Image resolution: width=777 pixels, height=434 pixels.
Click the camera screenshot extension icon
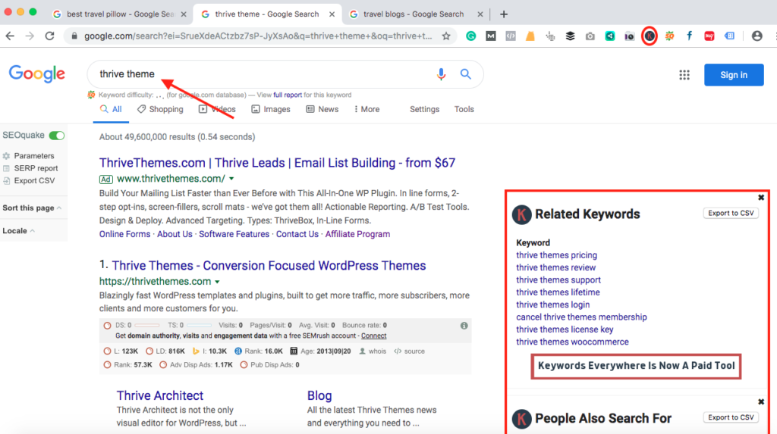point(590,36)
